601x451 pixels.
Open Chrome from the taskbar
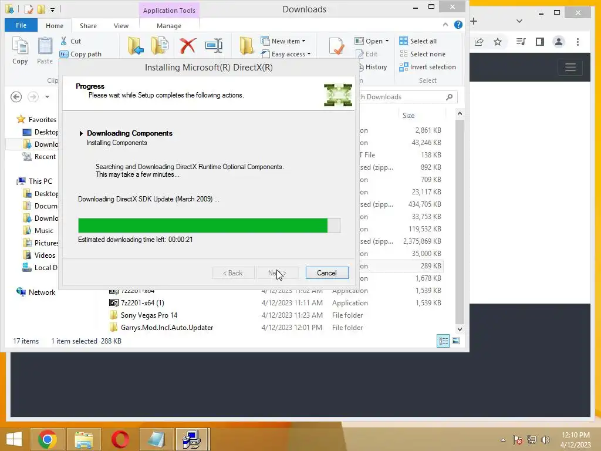(48, 439)
